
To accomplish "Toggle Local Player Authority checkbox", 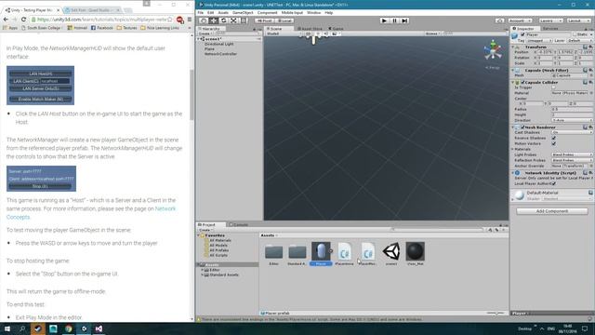I will pyautogui.click(x=554, y=183).
